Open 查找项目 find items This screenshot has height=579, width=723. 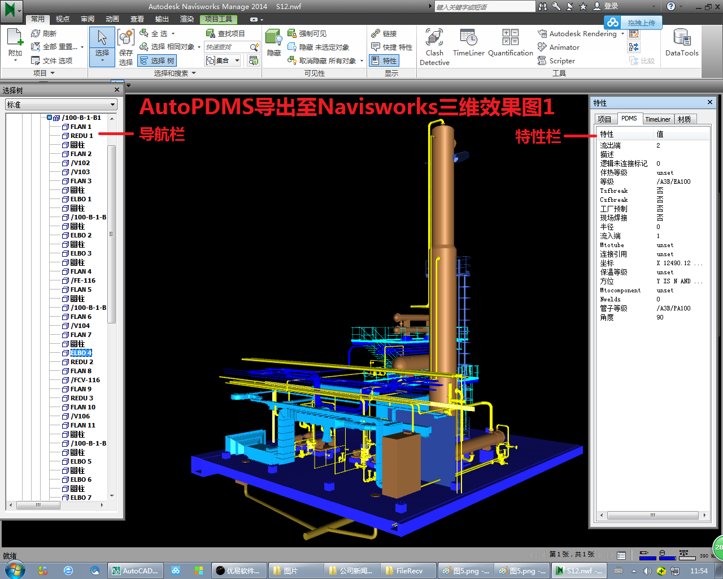coord(226,34)
